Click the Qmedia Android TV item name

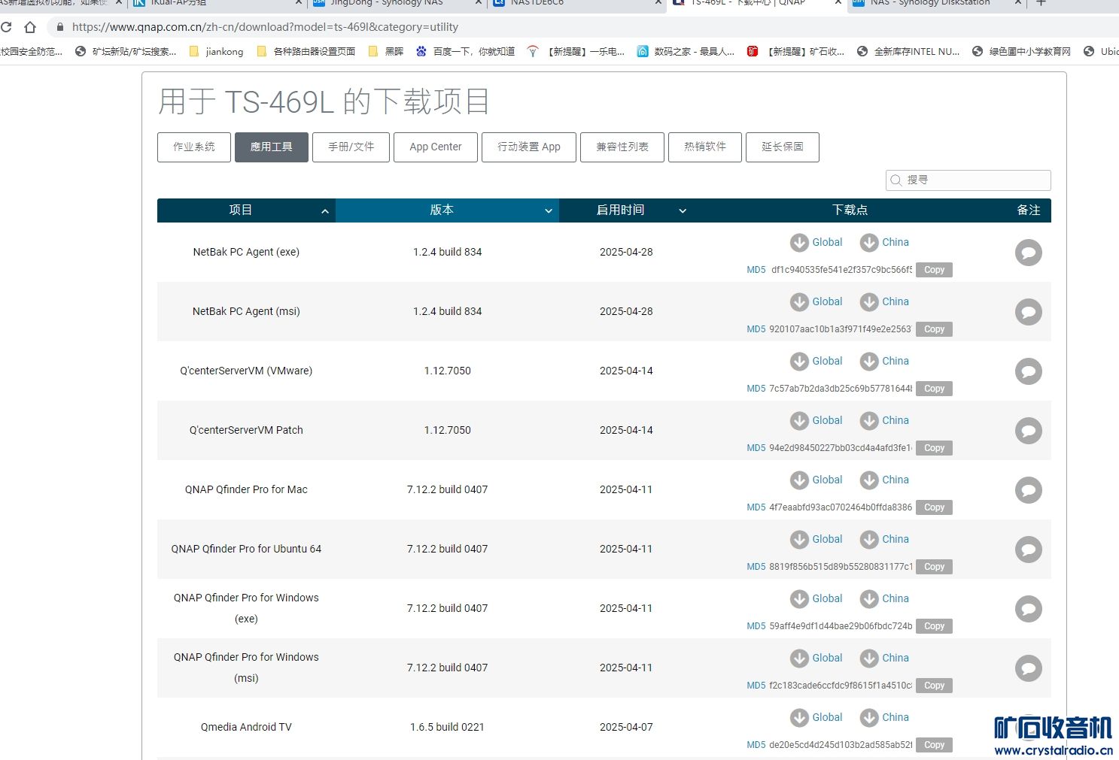pyautogui.click(x=246, y=727)
